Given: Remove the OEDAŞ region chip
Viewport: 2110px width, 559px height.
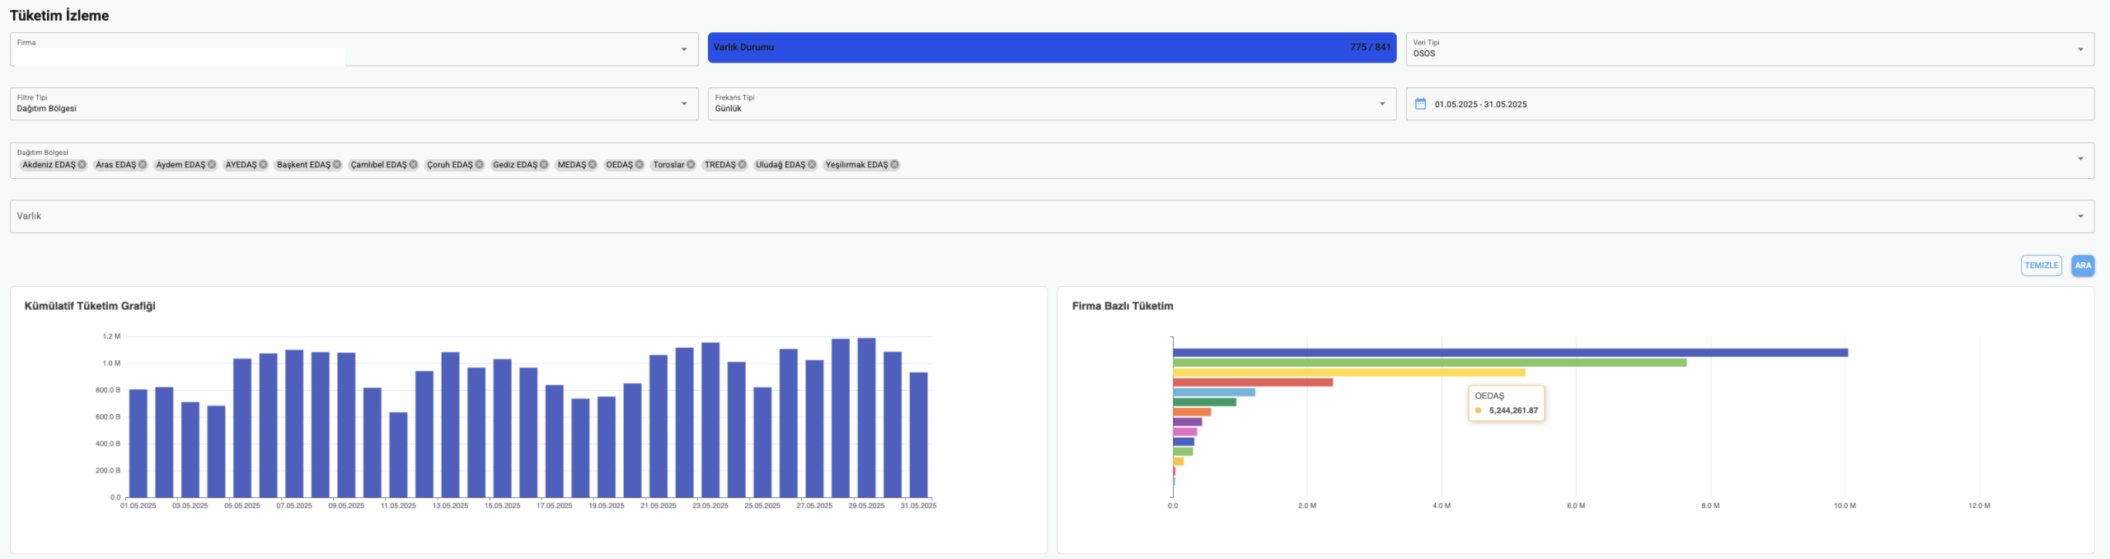Looking at the screenshot, I should (x=639, y=165).
